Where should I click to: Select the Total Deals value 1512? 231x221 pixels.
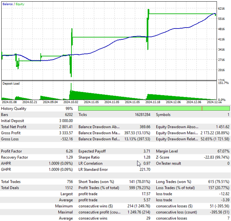(69, 188)
